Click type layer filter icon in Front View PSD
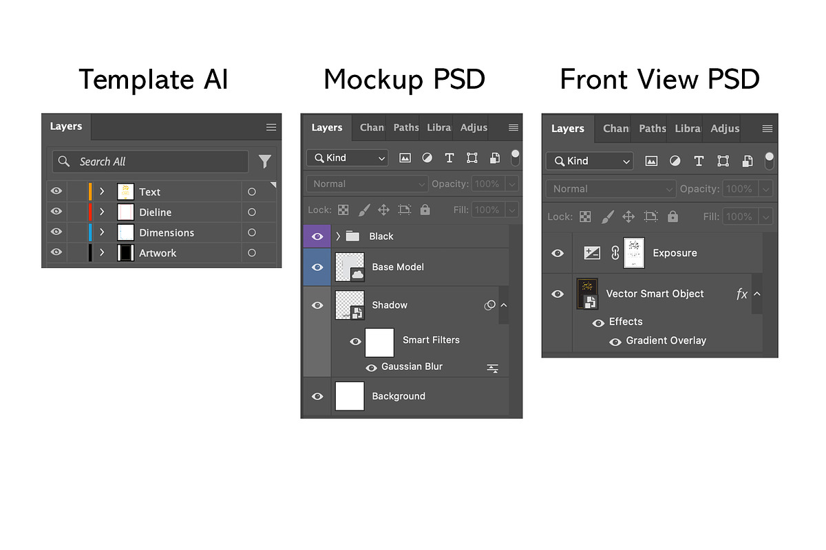 [699, 161]
